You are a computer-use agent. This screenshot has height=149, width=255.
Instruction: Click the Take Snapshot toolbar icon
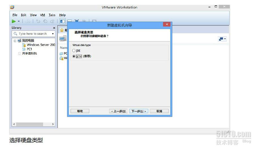coord(38,21)
